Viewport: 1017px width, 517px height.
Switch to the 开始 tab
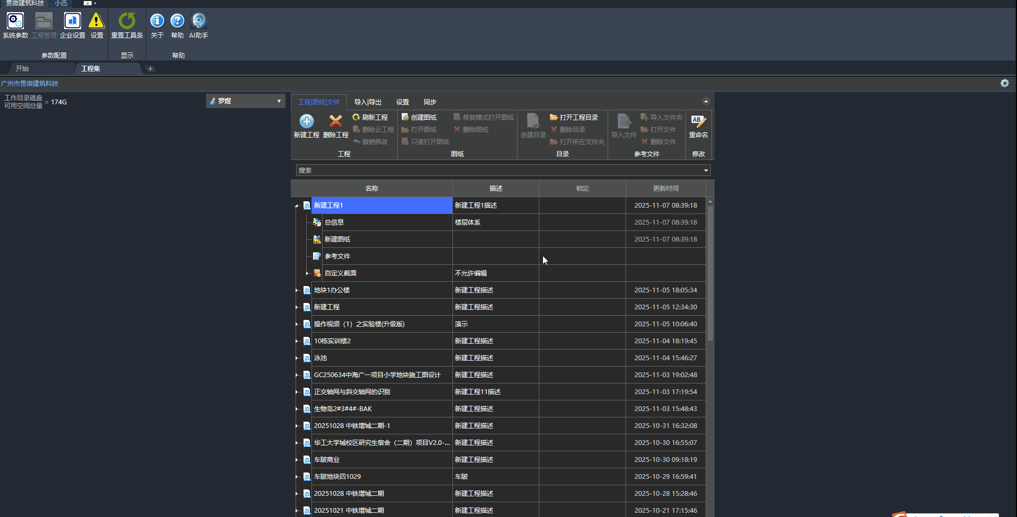coord(22,69)
